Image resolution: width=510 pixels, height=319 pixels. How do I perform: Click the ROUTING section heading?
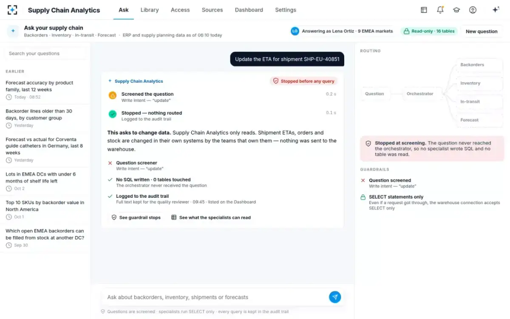[370, 51]
